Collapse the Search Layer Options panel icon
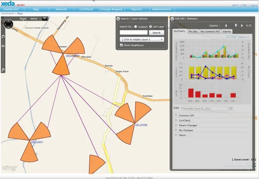 [x=118, y=19]
